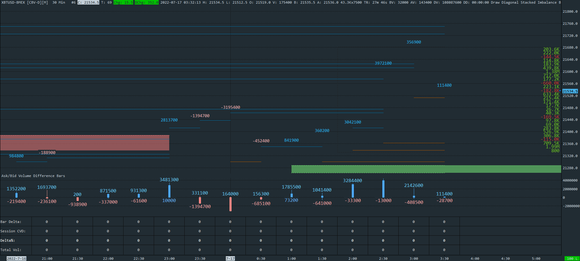
Task: Click the -219400 bid volume value
Action: (16, 201)
